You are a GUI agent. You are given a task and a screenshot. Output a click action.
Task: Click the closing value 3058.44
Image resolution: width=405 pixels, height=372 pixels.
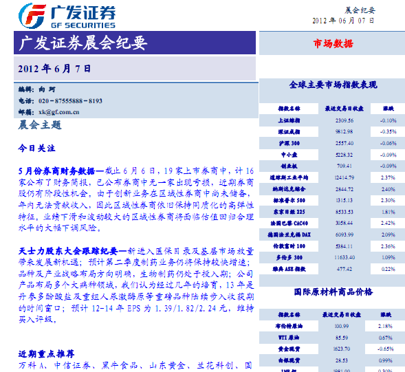coord(344,223)
